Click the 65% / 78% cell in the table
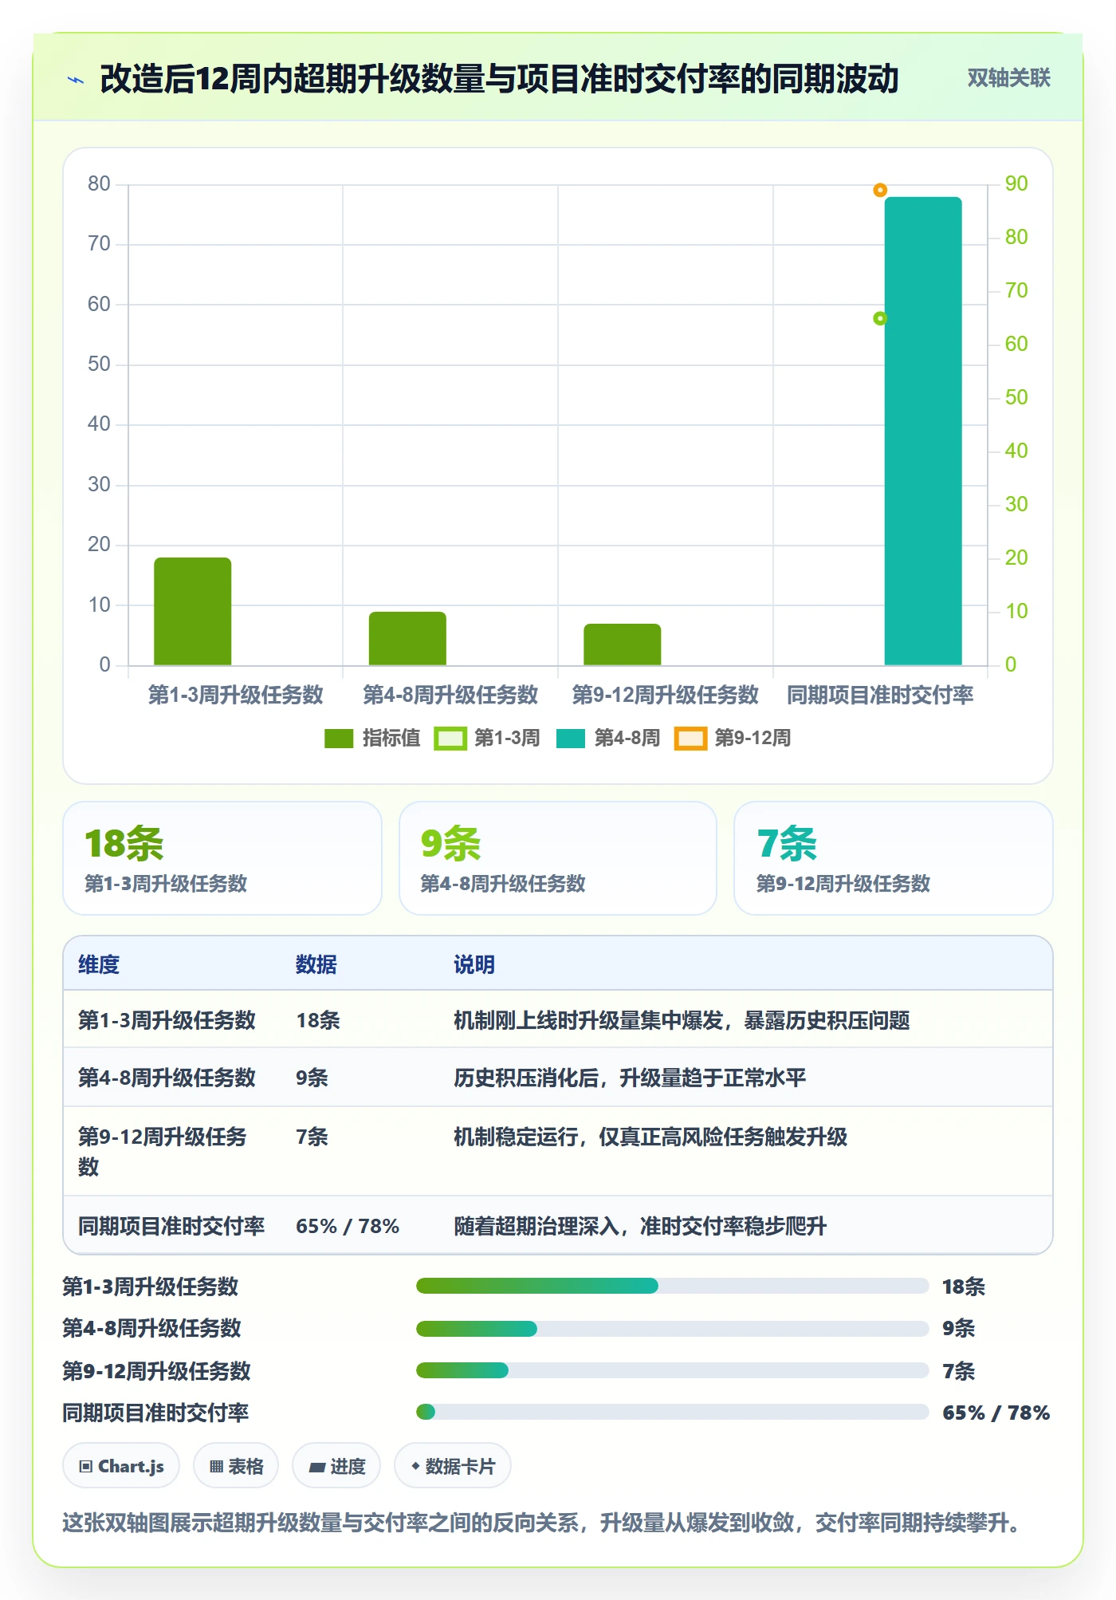 point(348,1227)
